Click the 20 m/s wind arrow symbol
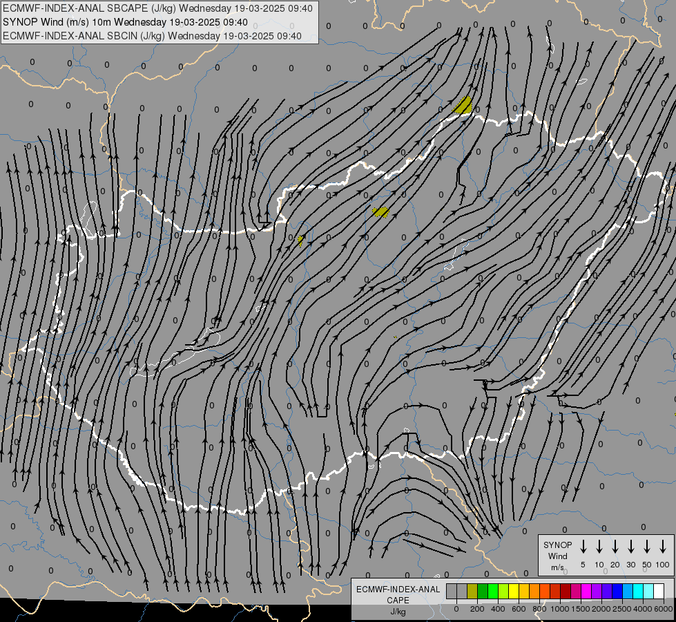This screenshot has height=622, width=676. click(615, 547)
